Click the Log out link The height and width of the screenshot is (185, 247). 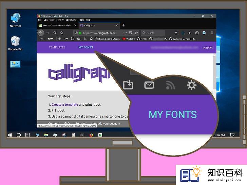208,47
